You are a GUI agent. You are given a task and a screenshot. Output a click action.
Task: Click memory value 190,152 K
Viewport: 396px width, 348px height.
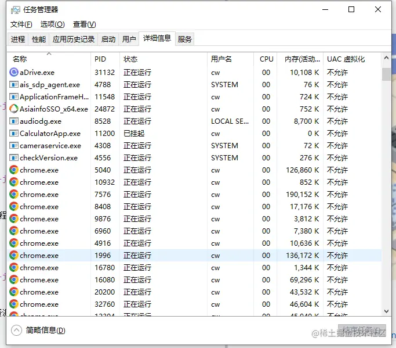pos(302,195)
